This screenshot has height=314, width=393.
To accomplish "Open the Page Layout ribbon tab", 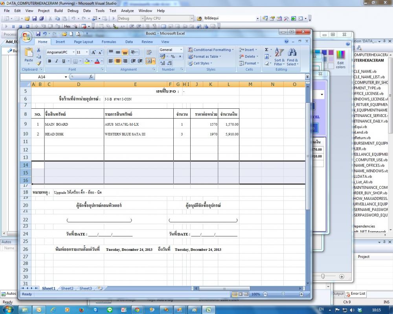I will pos(83,42).
